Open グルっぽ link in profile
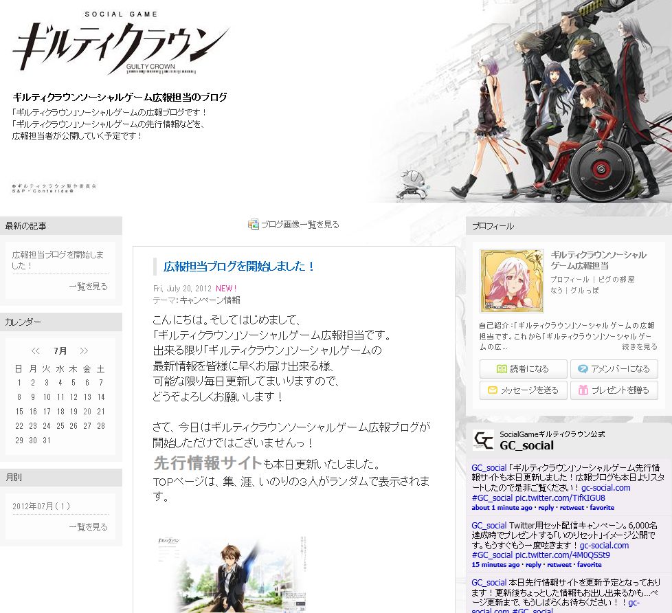 point(585,290)
